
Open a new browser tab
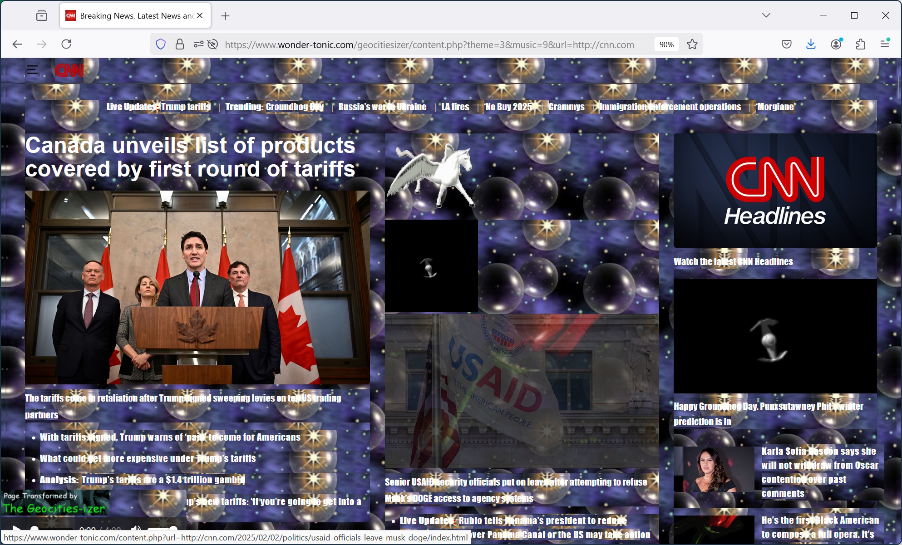(x=225, y=16)
